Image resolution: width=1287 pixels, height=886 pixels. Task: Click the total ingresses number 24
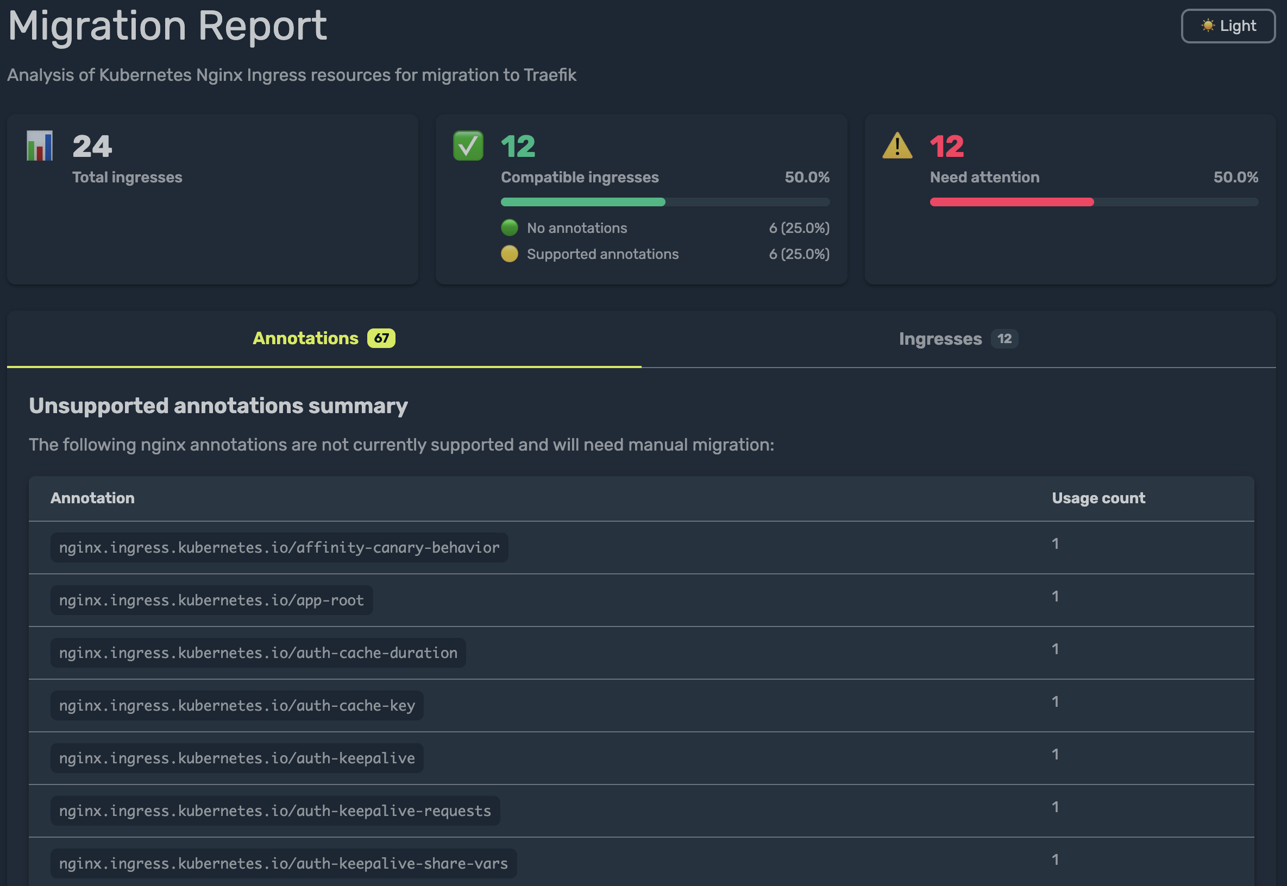click(92, 147)
